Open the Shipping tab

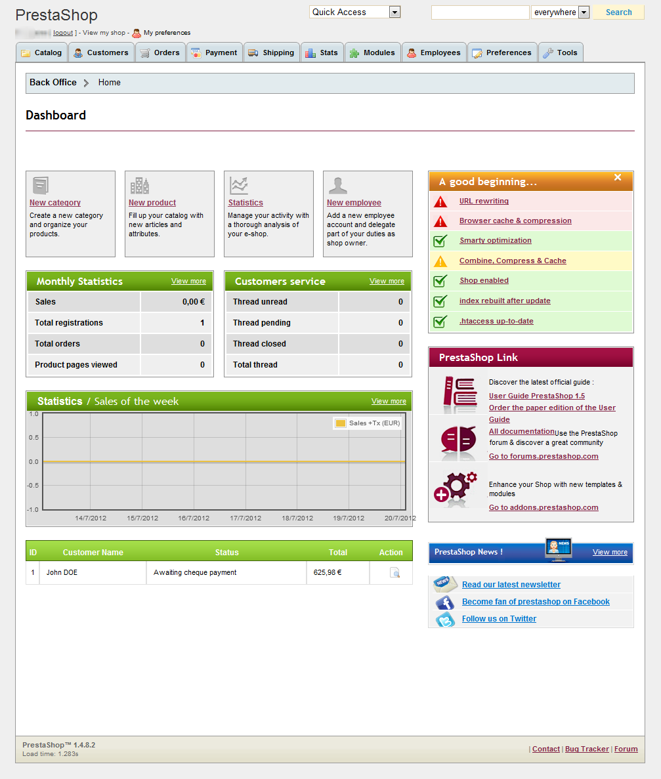pyautogui.click(x=272, y=53)
